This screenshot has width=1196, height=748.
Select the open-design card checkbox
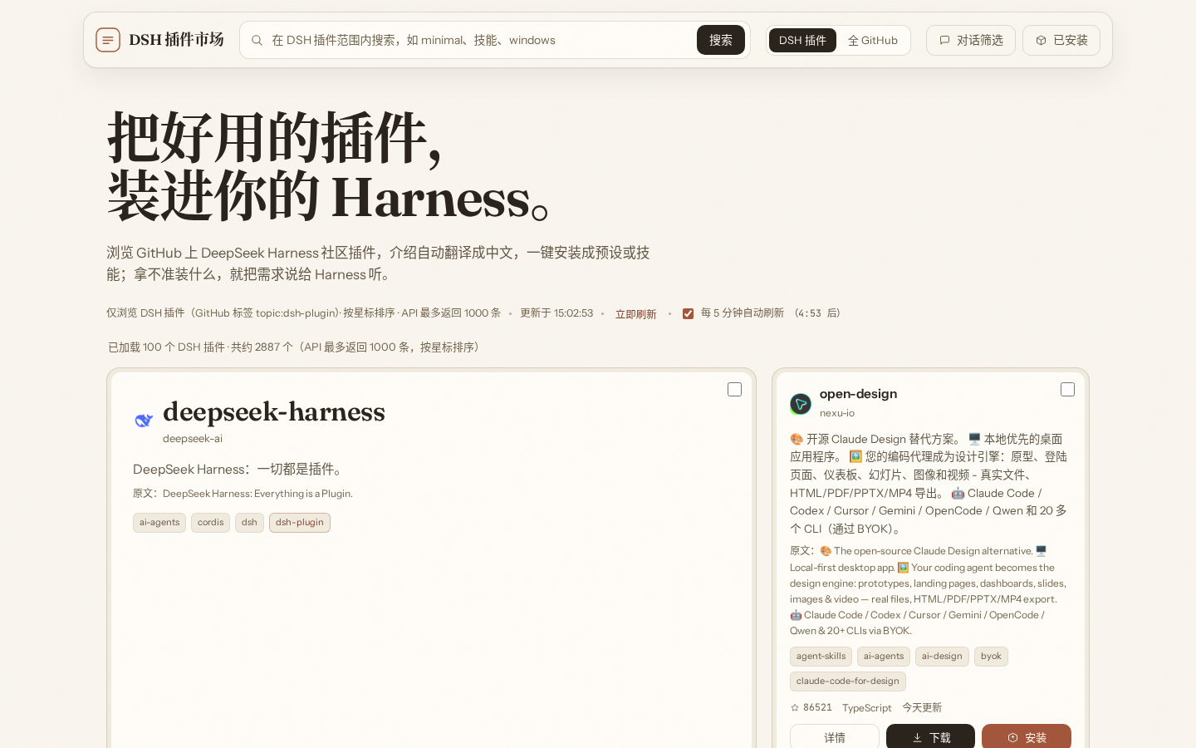[1067, 390]
